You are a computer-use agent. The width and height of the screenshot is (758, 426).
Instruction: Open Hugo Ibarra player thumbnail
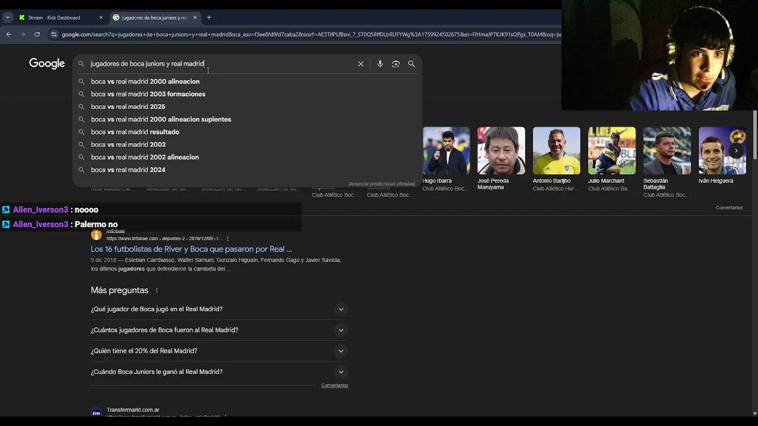pos(446,151)
